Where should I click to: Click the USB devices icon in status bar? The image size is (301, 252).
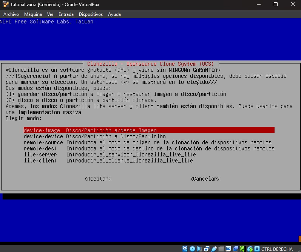tap(214, 249)
